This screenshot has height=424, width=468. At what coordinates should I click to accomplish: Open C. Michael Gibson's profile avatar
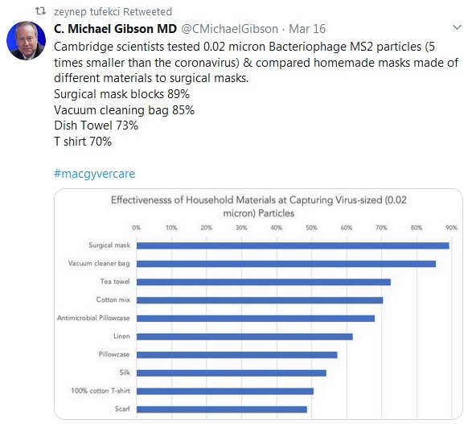[27, 40]
